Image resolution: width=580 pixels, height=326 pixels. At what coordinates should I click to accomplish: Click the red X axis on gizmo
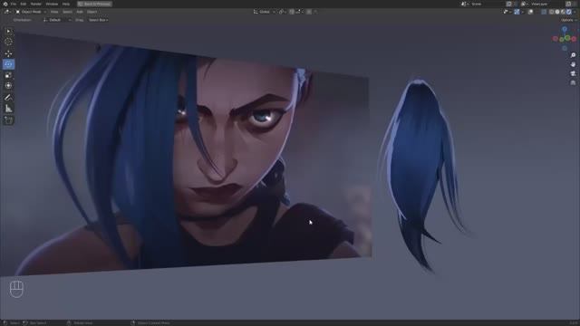pyautogui.click(x=574, y=39)
